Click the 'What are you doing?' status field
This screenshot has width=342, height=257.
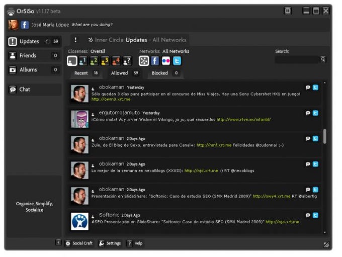tap(92, 25)
